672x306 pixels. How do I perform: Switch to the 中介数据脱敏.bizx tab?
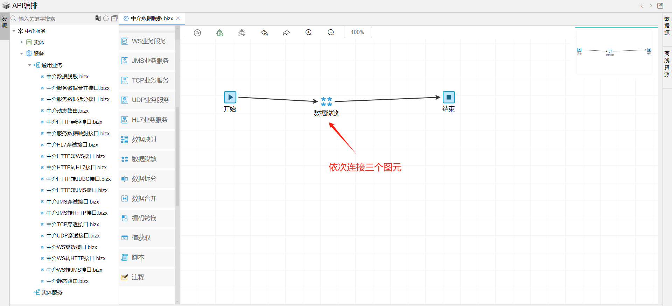pos(152,19)
